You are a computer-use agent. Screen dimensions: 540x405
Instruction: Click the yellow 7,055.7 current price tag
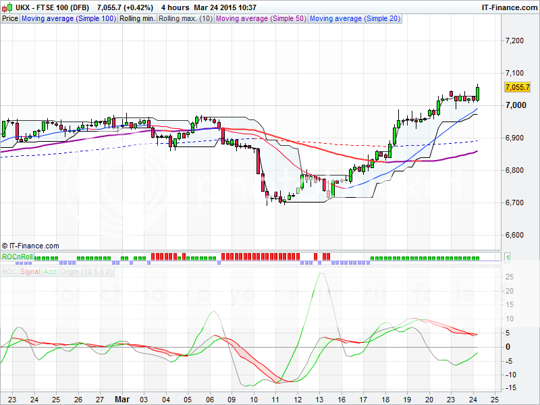coord(517,87)
